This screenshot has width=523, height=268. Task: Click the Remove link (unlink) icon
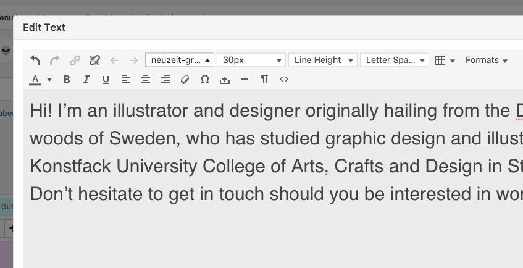tap(94, 60)
